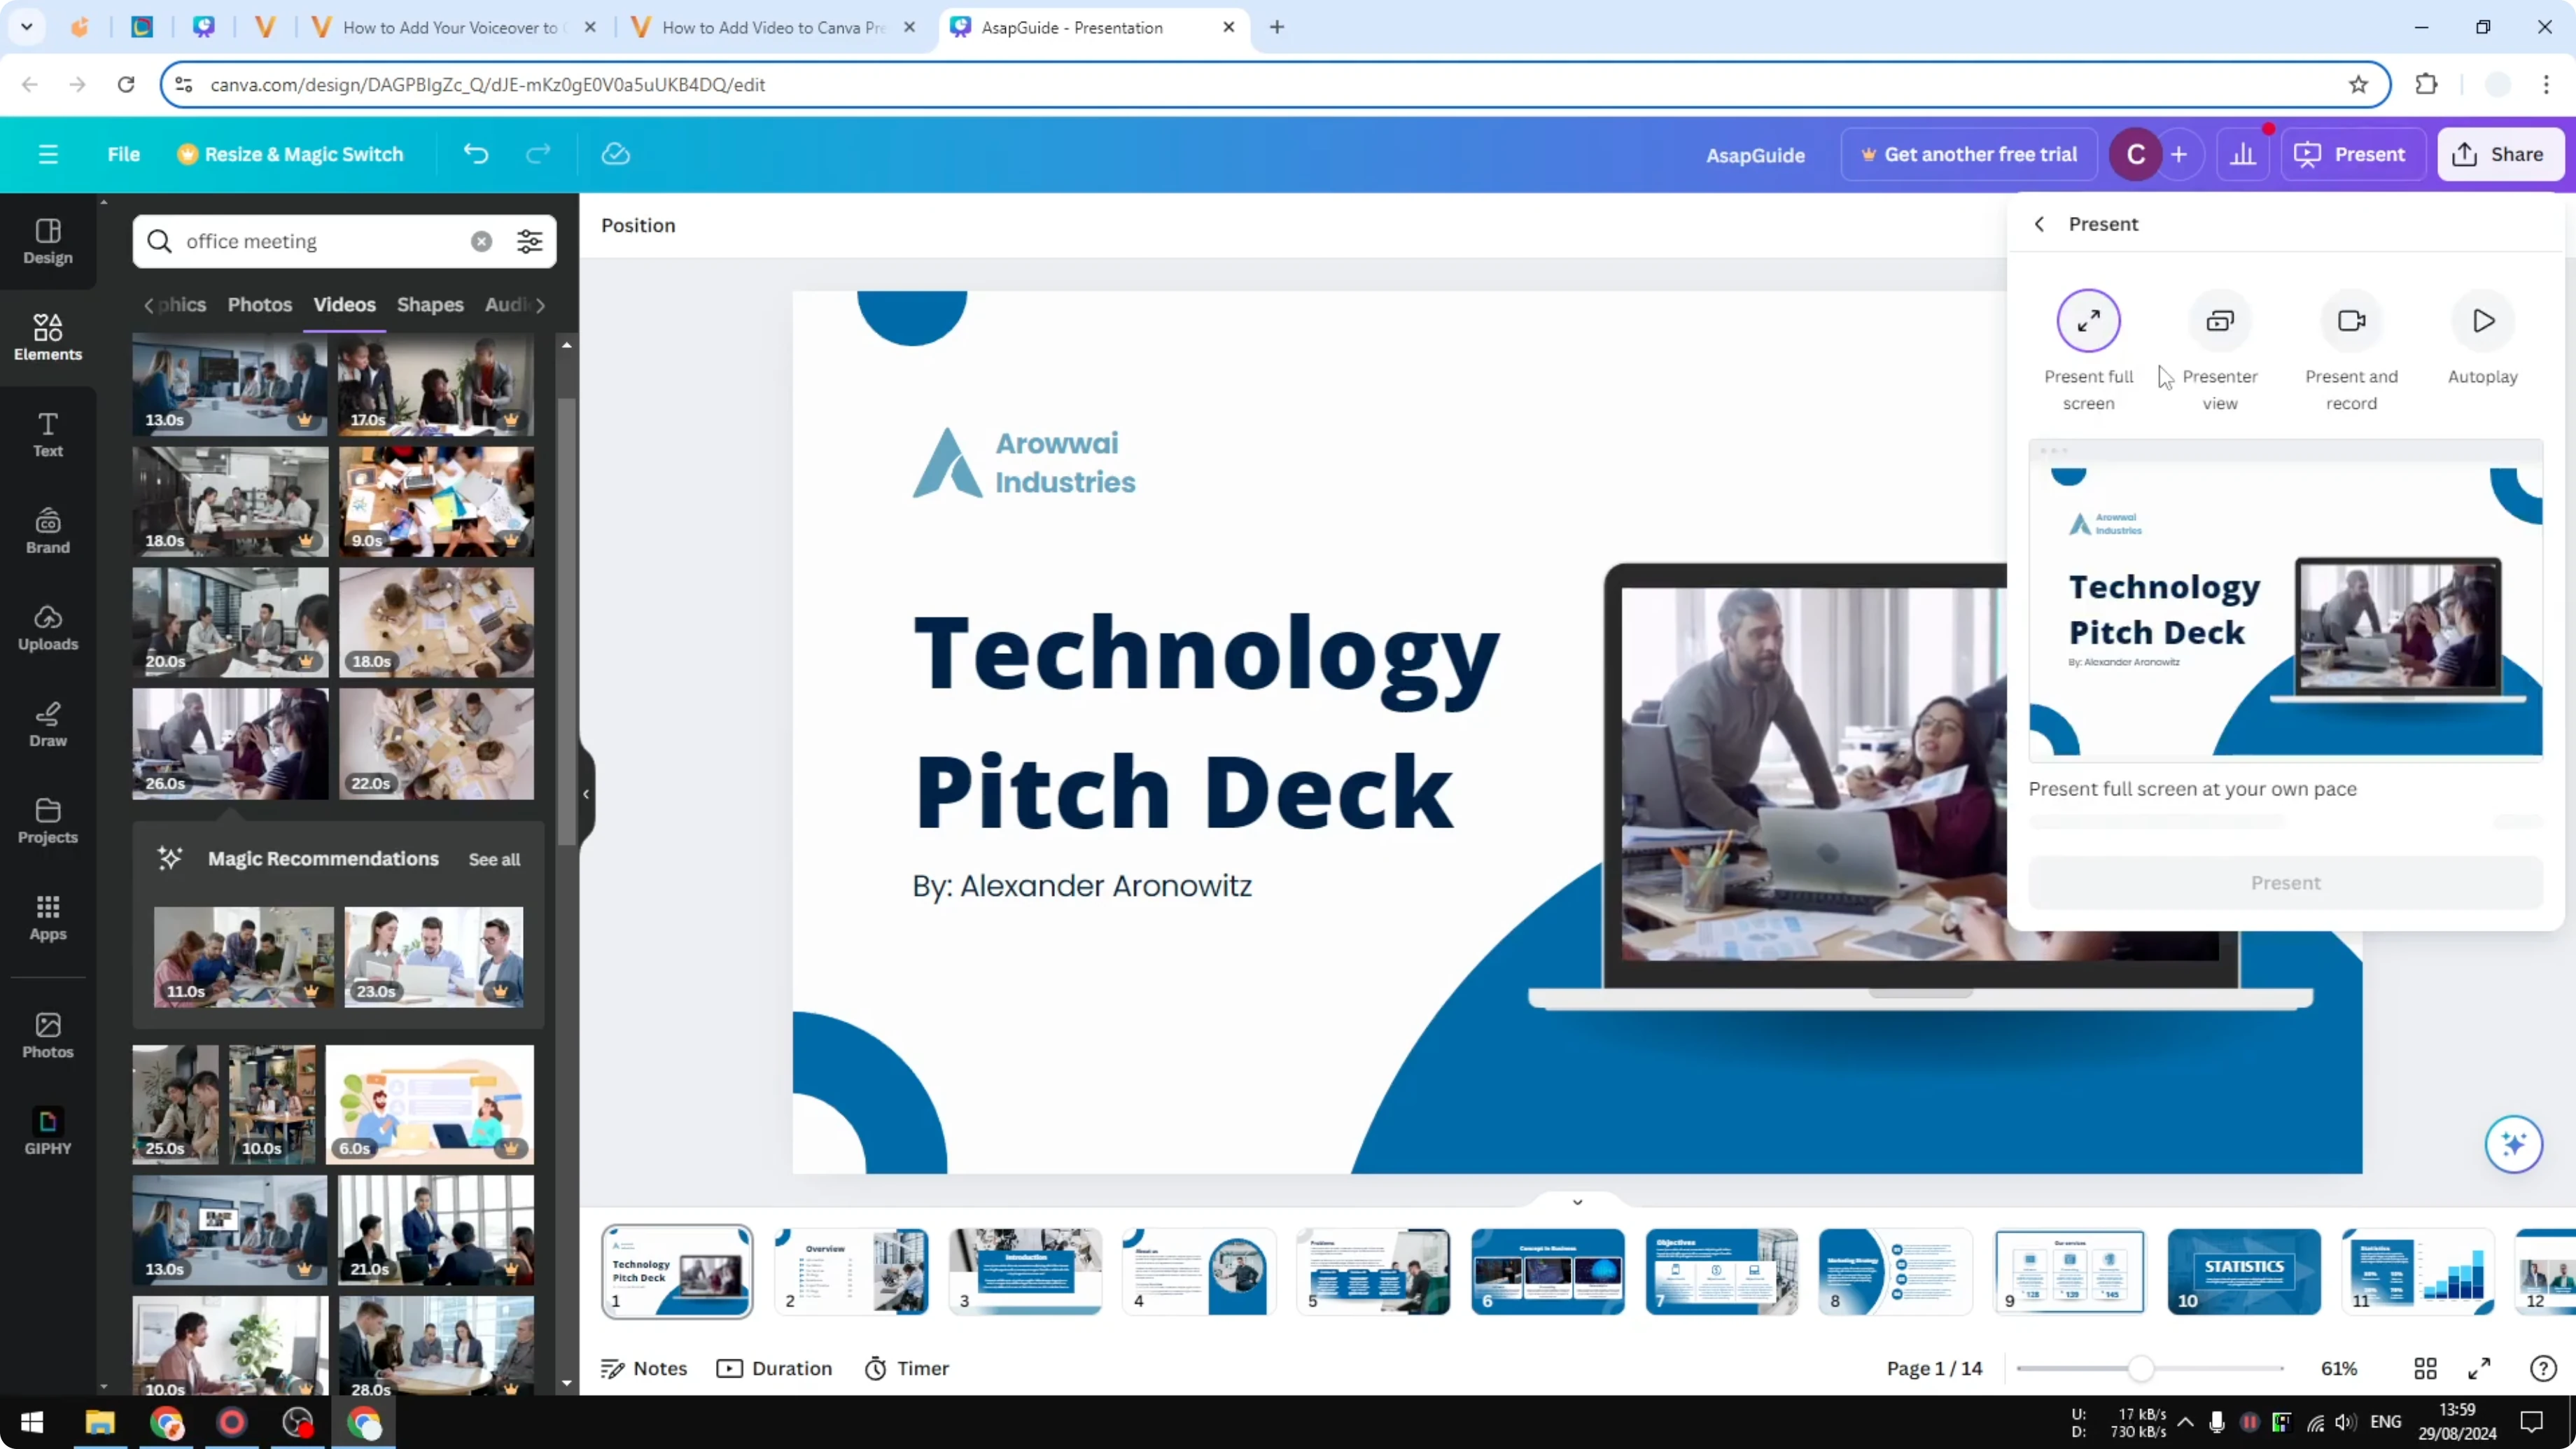Click the 61% zoom level

tap(2338, 1368)
